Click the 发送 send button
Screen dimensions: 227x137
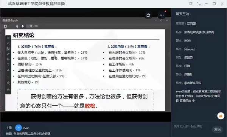pyautogui.click(x=218, y=130)
